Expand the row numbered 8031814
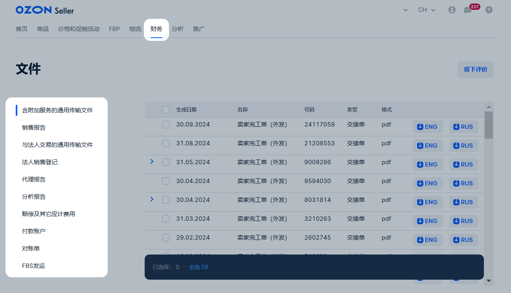511x293 pixels. tap(152, 199)
